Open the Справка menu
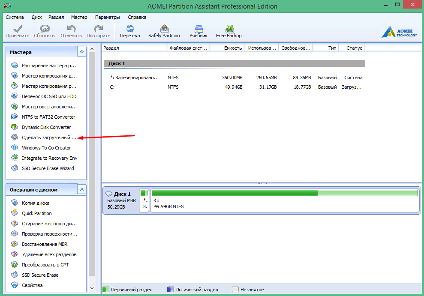424x296 pixels. [137, 17]
